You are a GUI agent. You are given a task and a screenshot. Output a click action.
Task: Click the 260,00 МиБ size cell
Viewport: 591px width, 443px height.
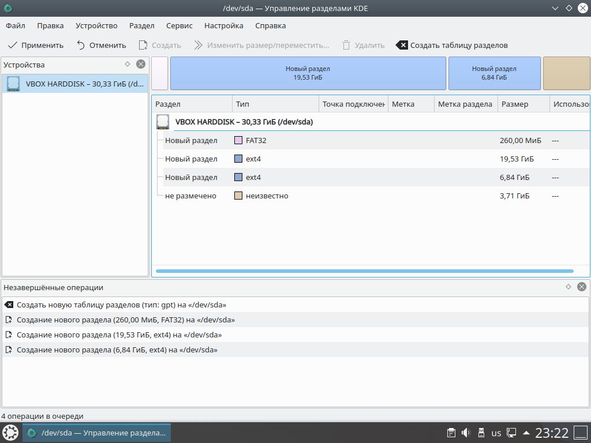point(521,141)
